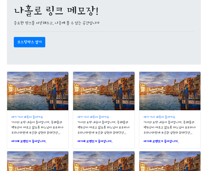Open the right card's Venice image in top row
Image resolution: width=208 pixels, height=171 pixels.
pyautogui.click(x=170, y=91)
